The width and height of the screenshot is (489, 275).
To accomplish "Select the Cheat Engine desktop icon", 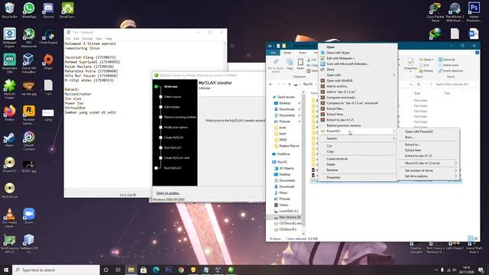I will [x=48, y=36].
